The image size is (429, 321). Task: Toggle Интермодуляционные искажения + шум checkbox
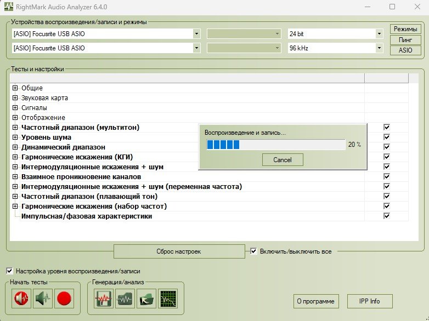(x=387, y=167)
